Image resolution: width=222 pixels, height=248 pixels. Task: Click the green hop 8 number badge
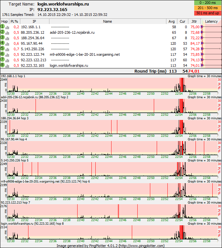tap(2, 65)
